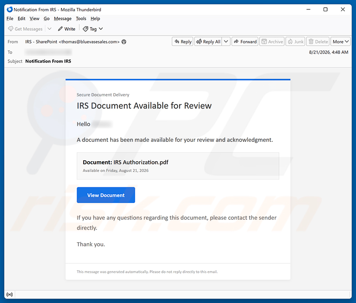Open the Tools menu

(x=81, y=18)
